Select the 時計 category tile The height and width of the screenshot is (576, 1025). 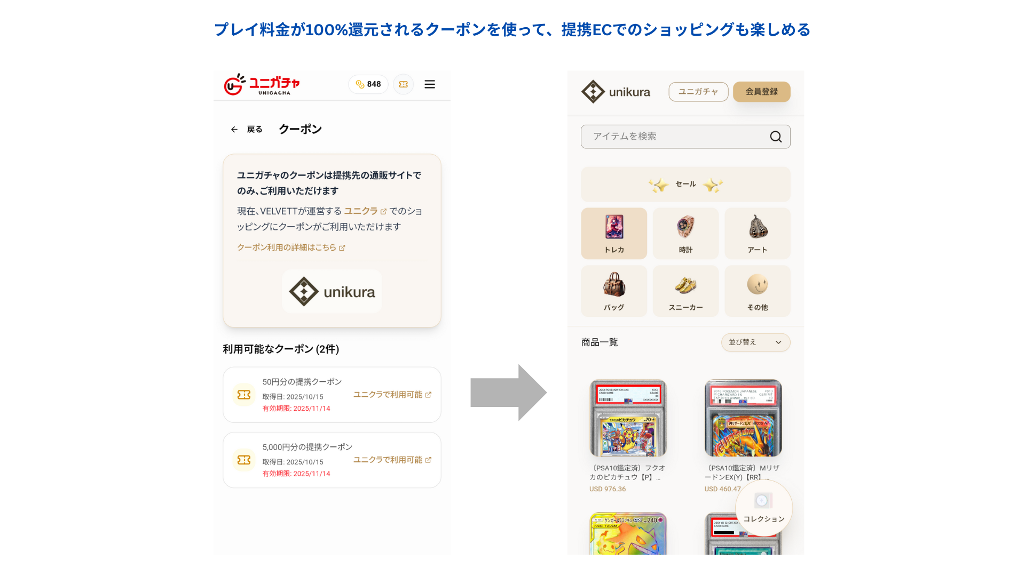click(x=685, y=233)
